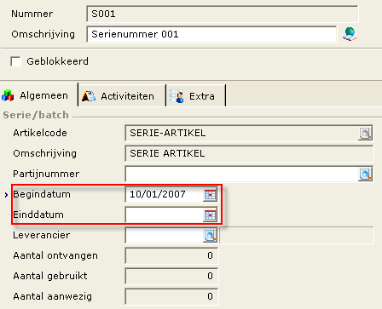The height and width of the screenshot is (309, 382).
Task: Open the Leverancier search icon
Action: (210, 235)
